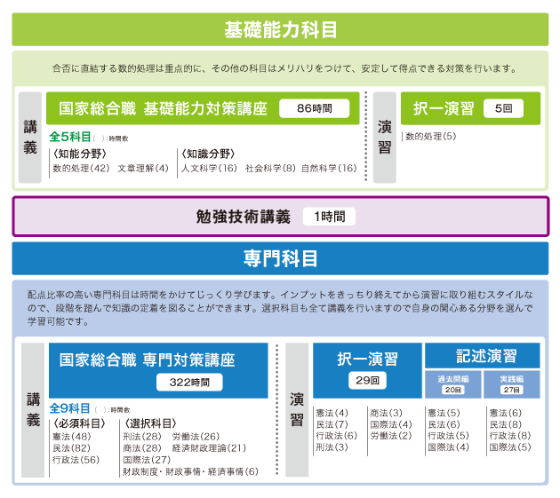Click the 322時間 badge
560x498 pixels.
click(188, 383)
